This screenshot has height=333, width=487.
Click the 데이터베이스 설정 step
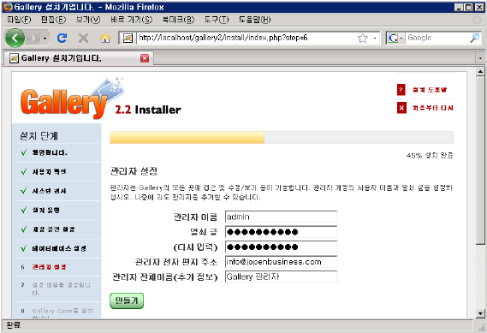[59, 248]
